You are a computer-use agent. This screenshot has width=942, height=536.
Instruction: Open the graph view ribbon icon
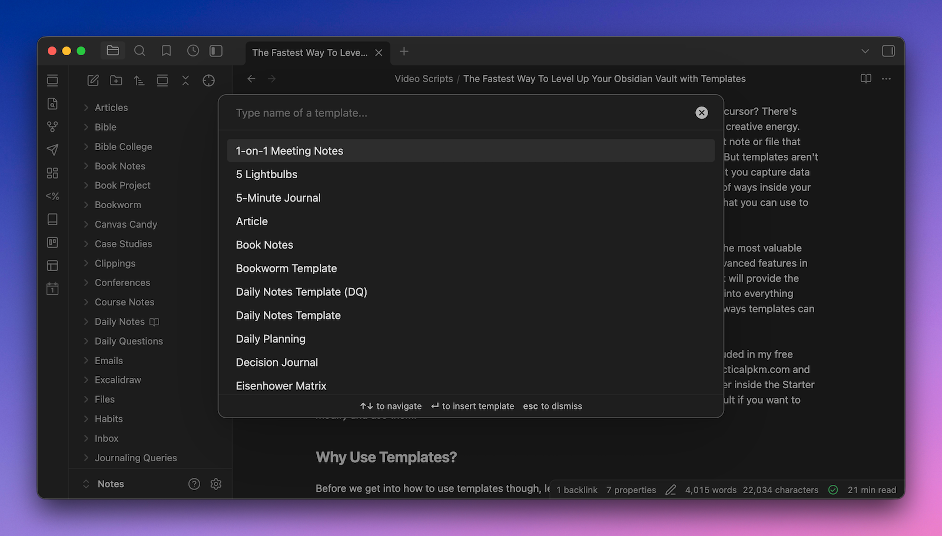coord(52,126)
